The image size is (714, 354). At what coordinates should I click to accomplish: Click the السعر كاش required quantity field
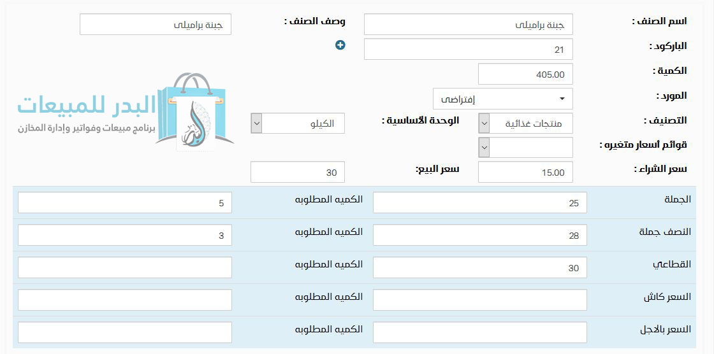(125, 300)
